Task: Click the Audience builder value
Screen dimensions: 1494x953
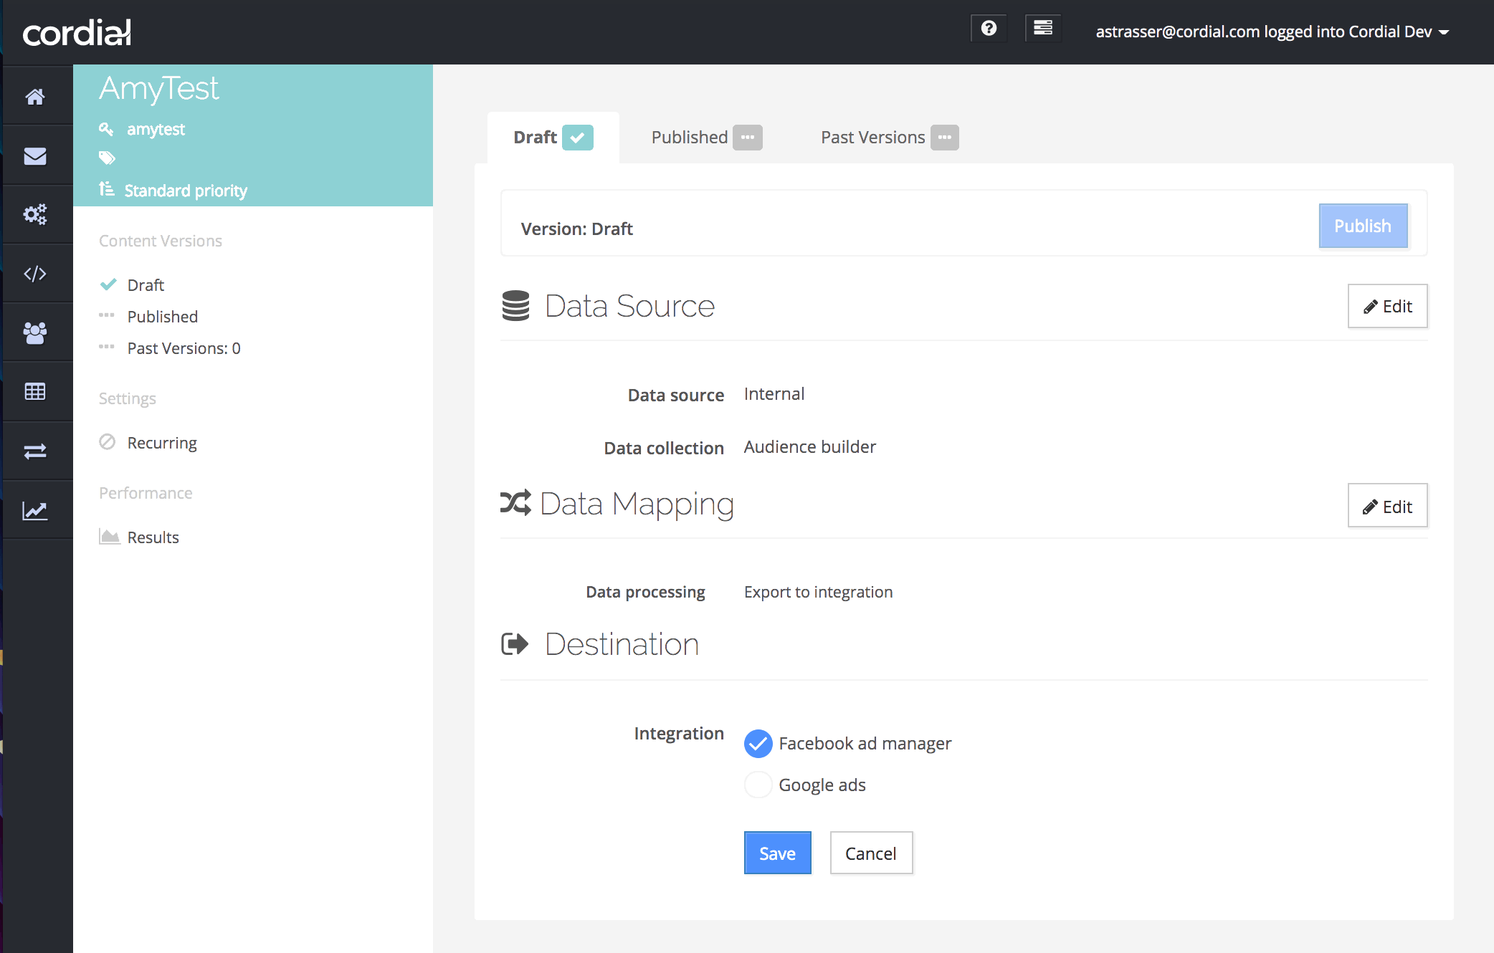Action: (x=809, y=446)
